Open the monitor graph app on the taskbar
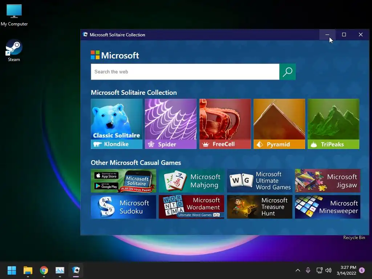The image size is (372, 279). [60, 270]
